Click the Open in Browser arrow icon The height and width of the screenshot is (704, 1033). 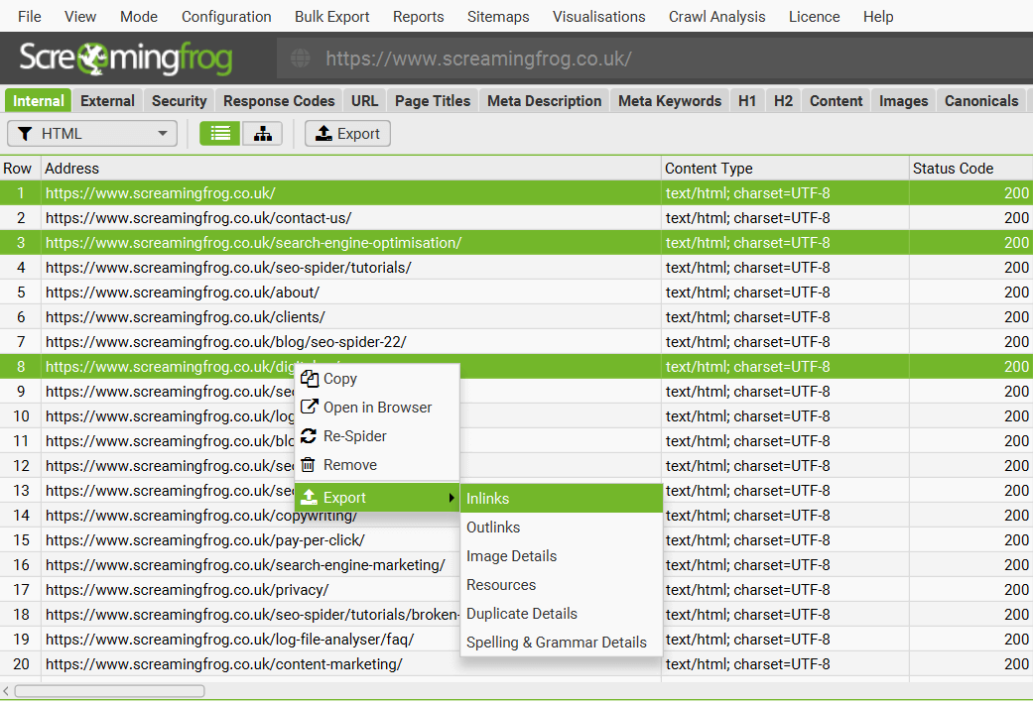[311, 408]
